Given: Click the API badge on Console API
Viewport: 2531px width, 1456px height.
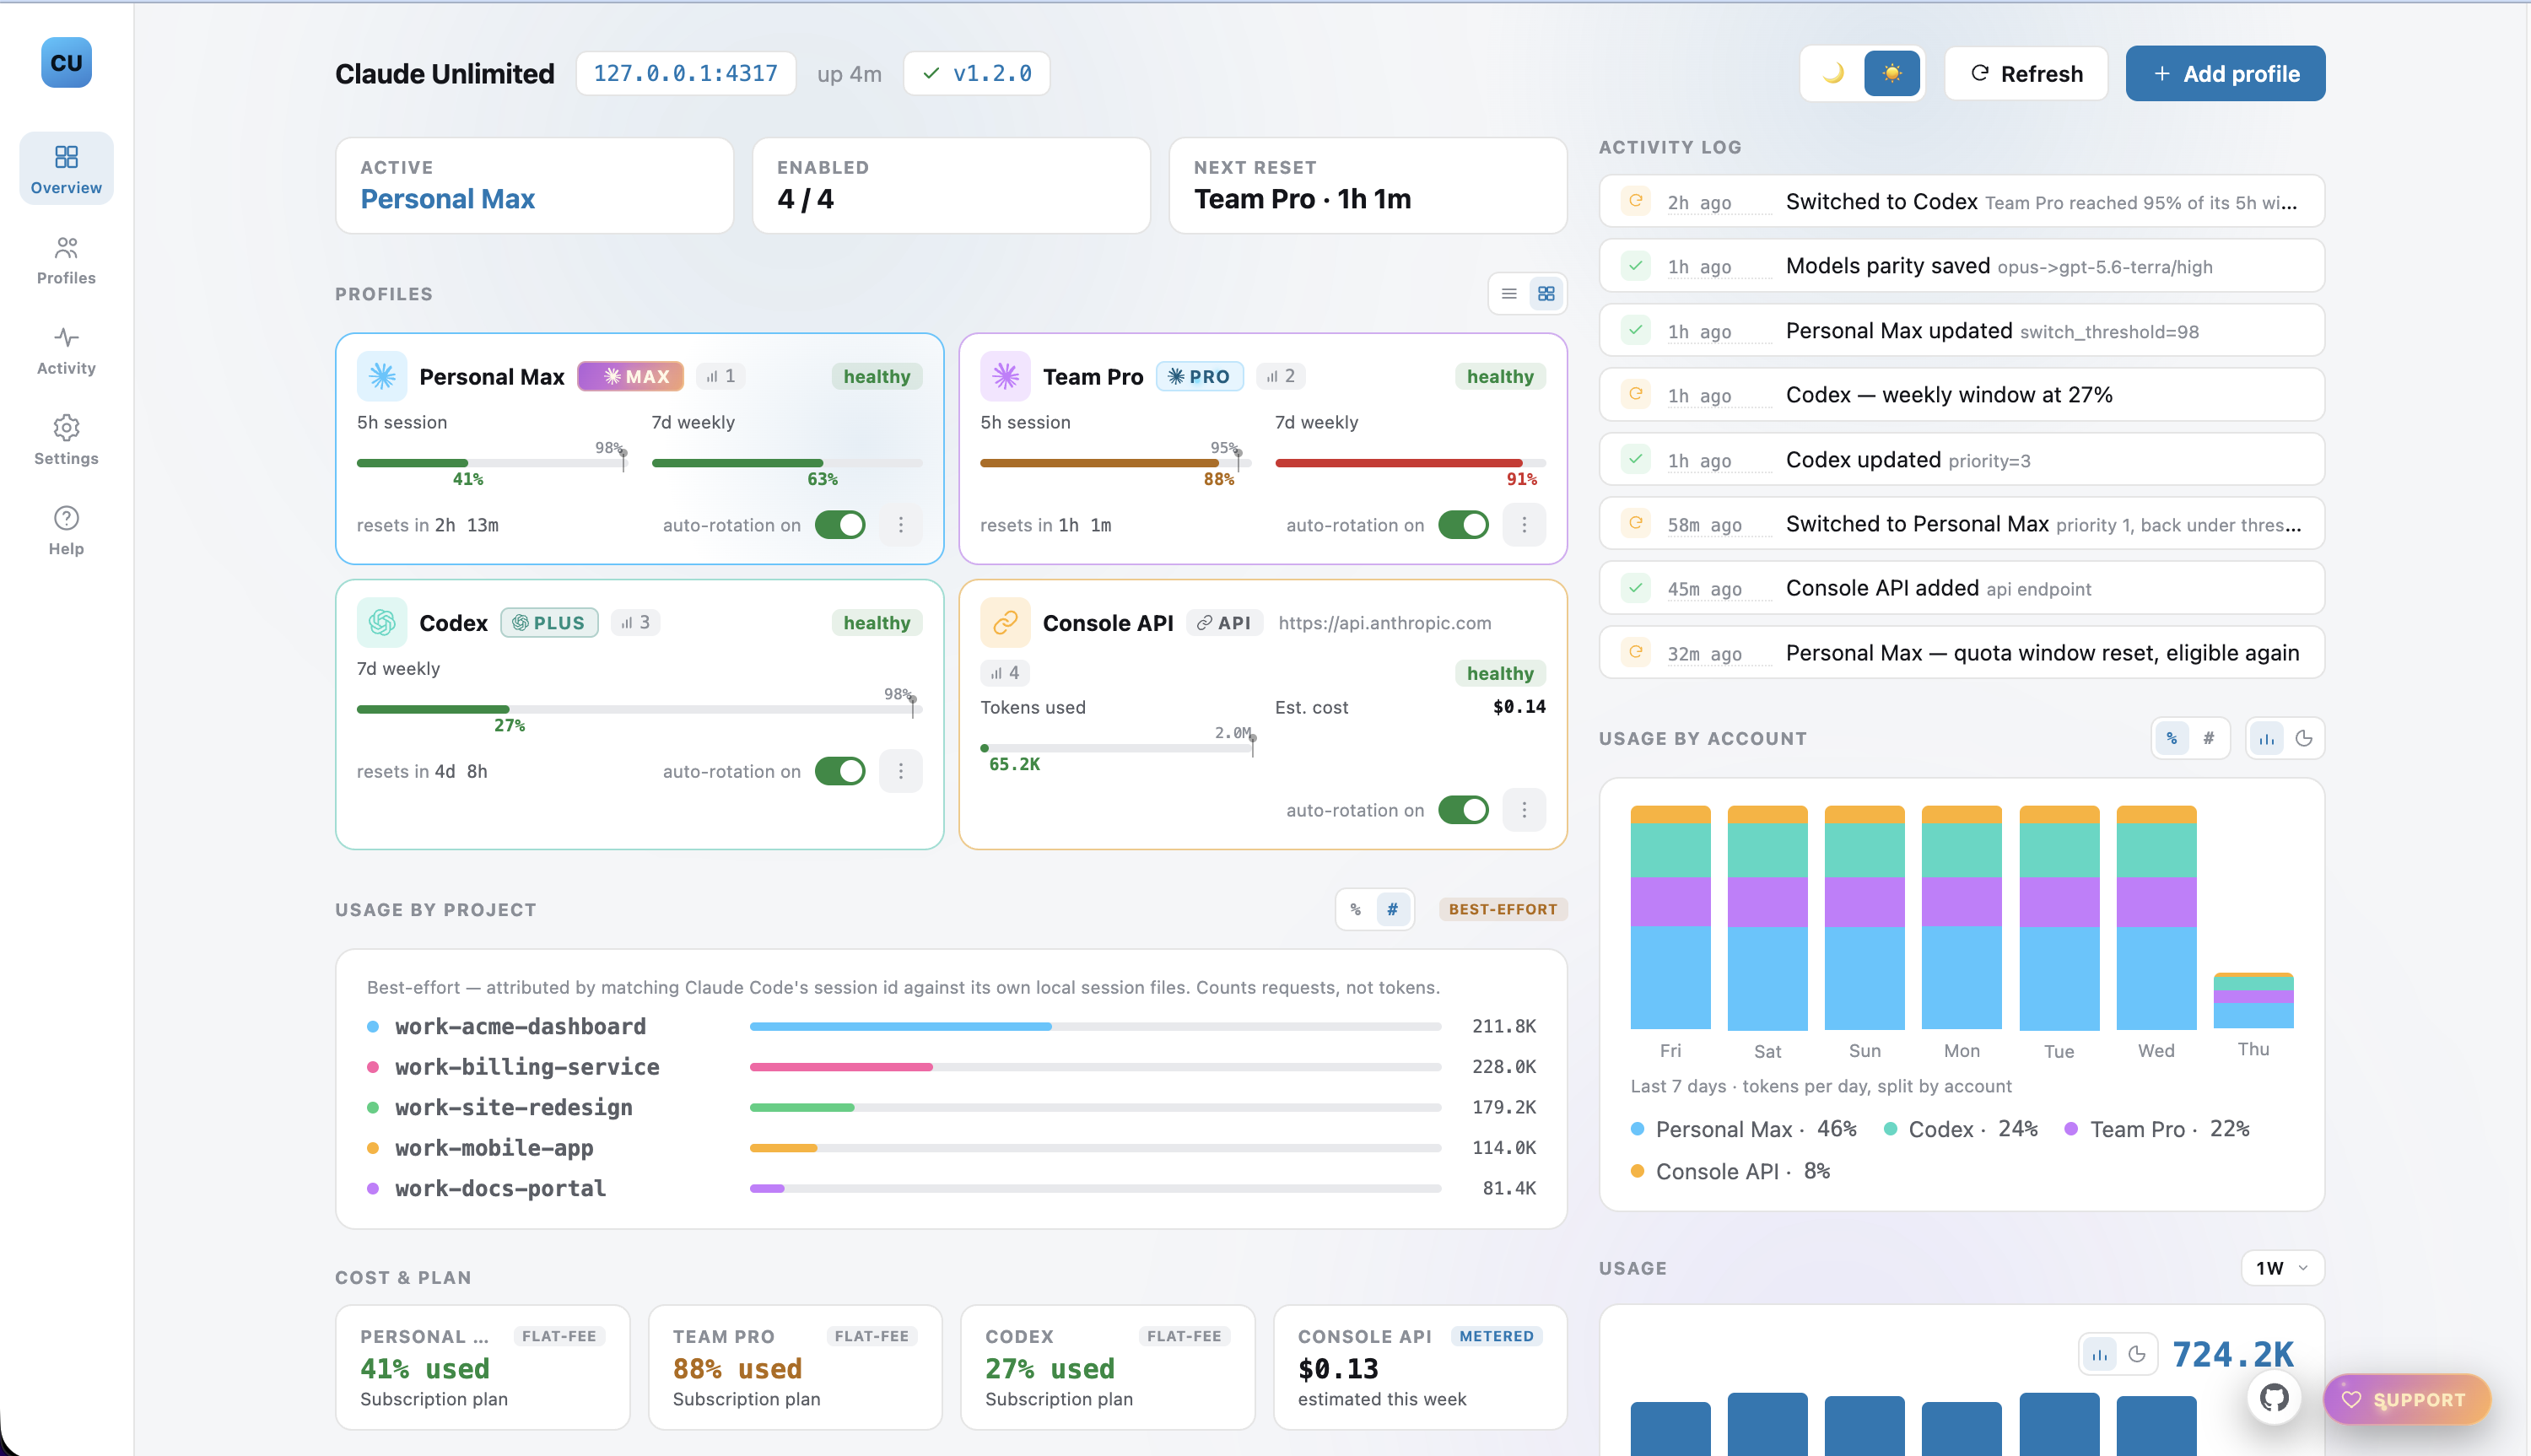Looking at the screenshot, I should tap(1224, 622).
